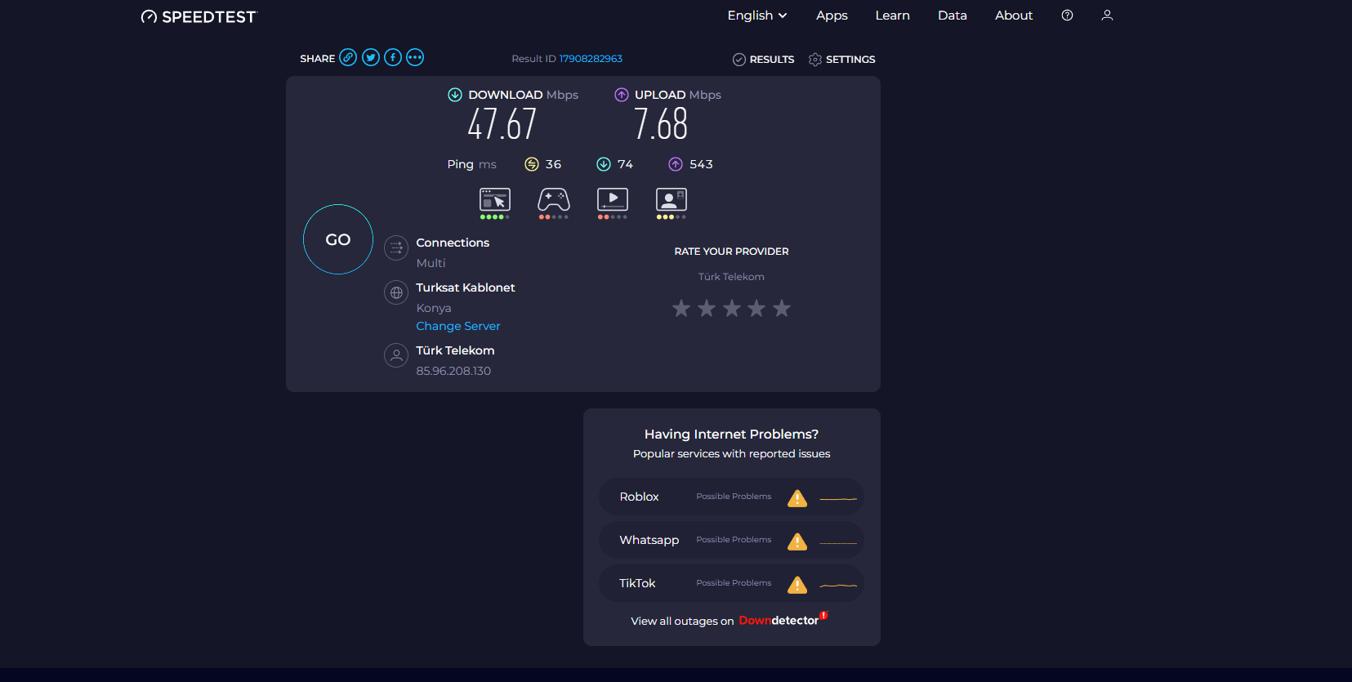
Task: Open Whatsapp outage row
Action: click(x=732, y=540)
